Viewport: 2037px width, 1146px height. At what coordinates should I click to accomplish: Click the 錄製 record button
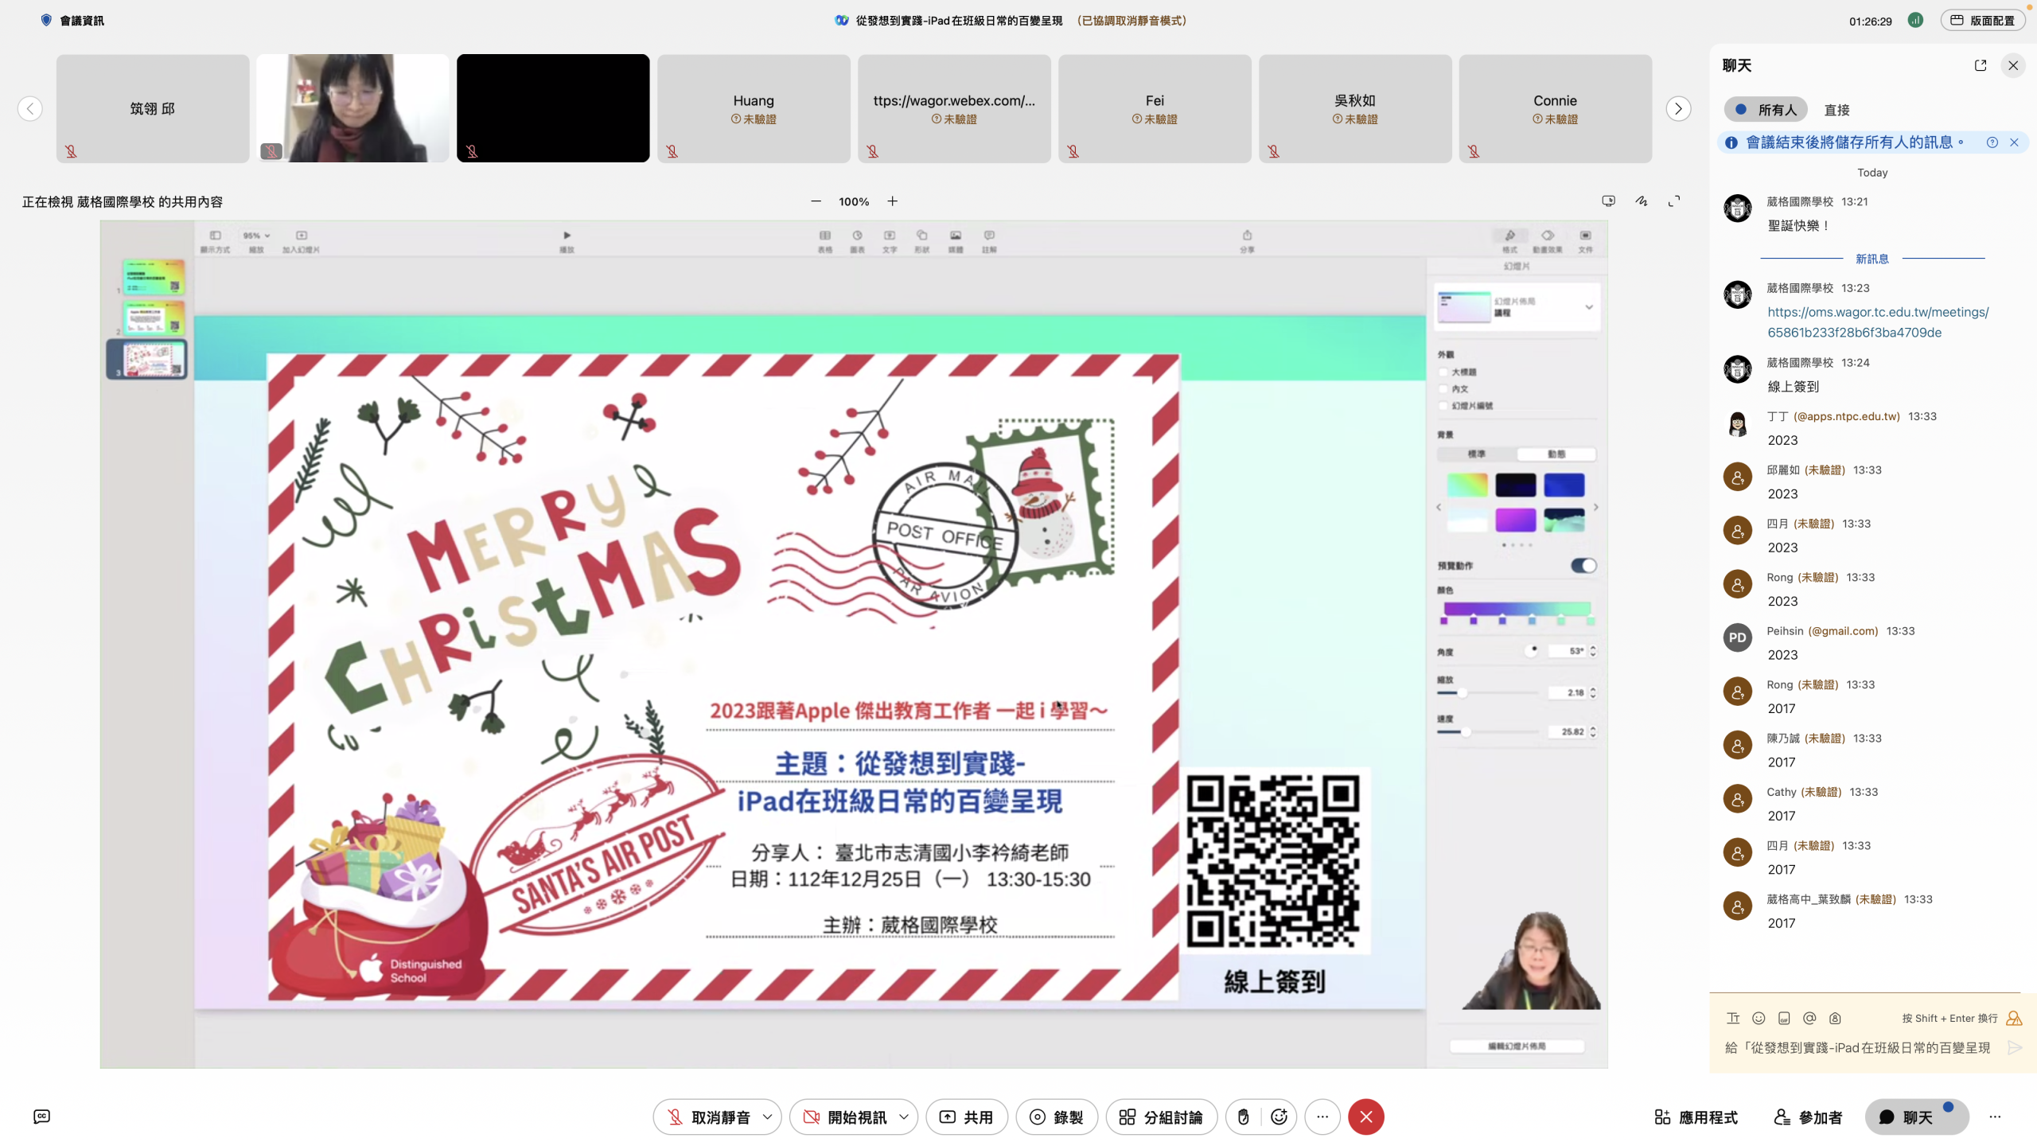click(1056, 1117)
